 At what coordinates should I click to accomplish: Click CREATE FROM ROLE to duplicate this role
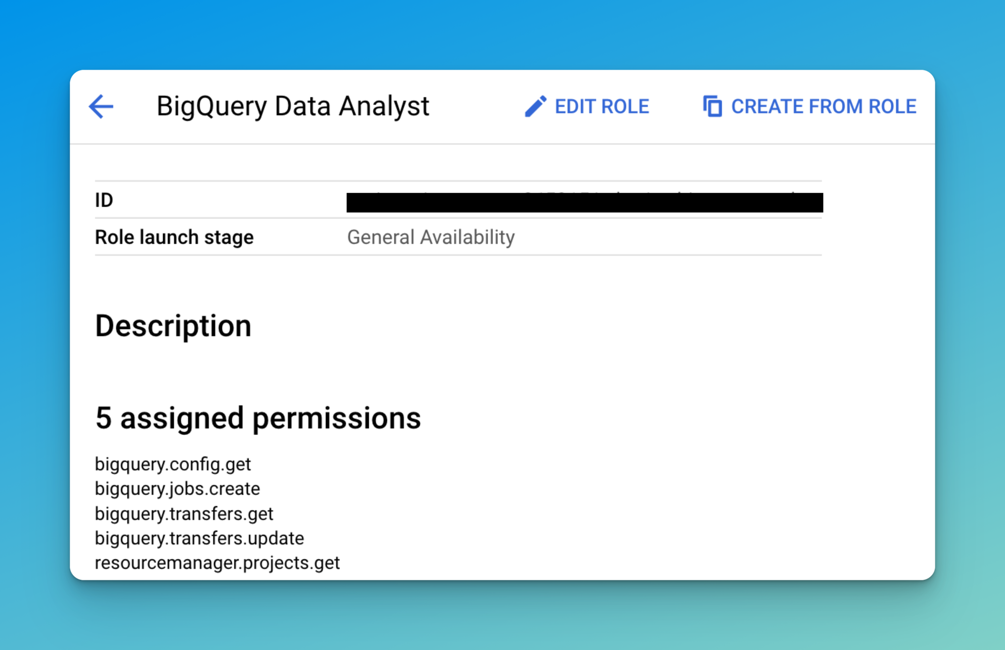point(823,106)
